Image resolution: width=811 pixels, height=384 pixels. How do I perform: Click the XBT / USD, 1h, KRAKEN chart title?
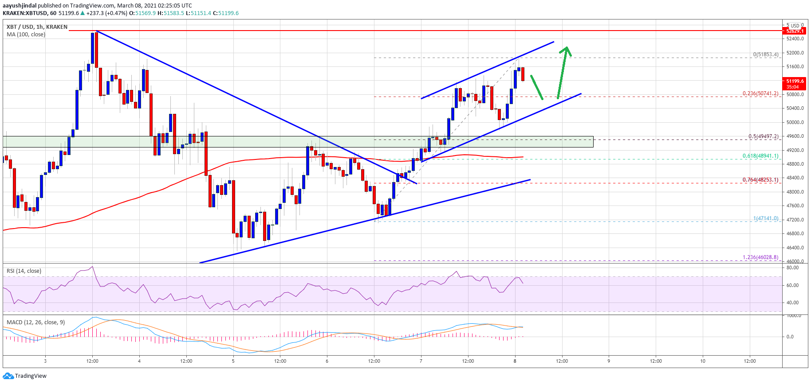(37, 27)
